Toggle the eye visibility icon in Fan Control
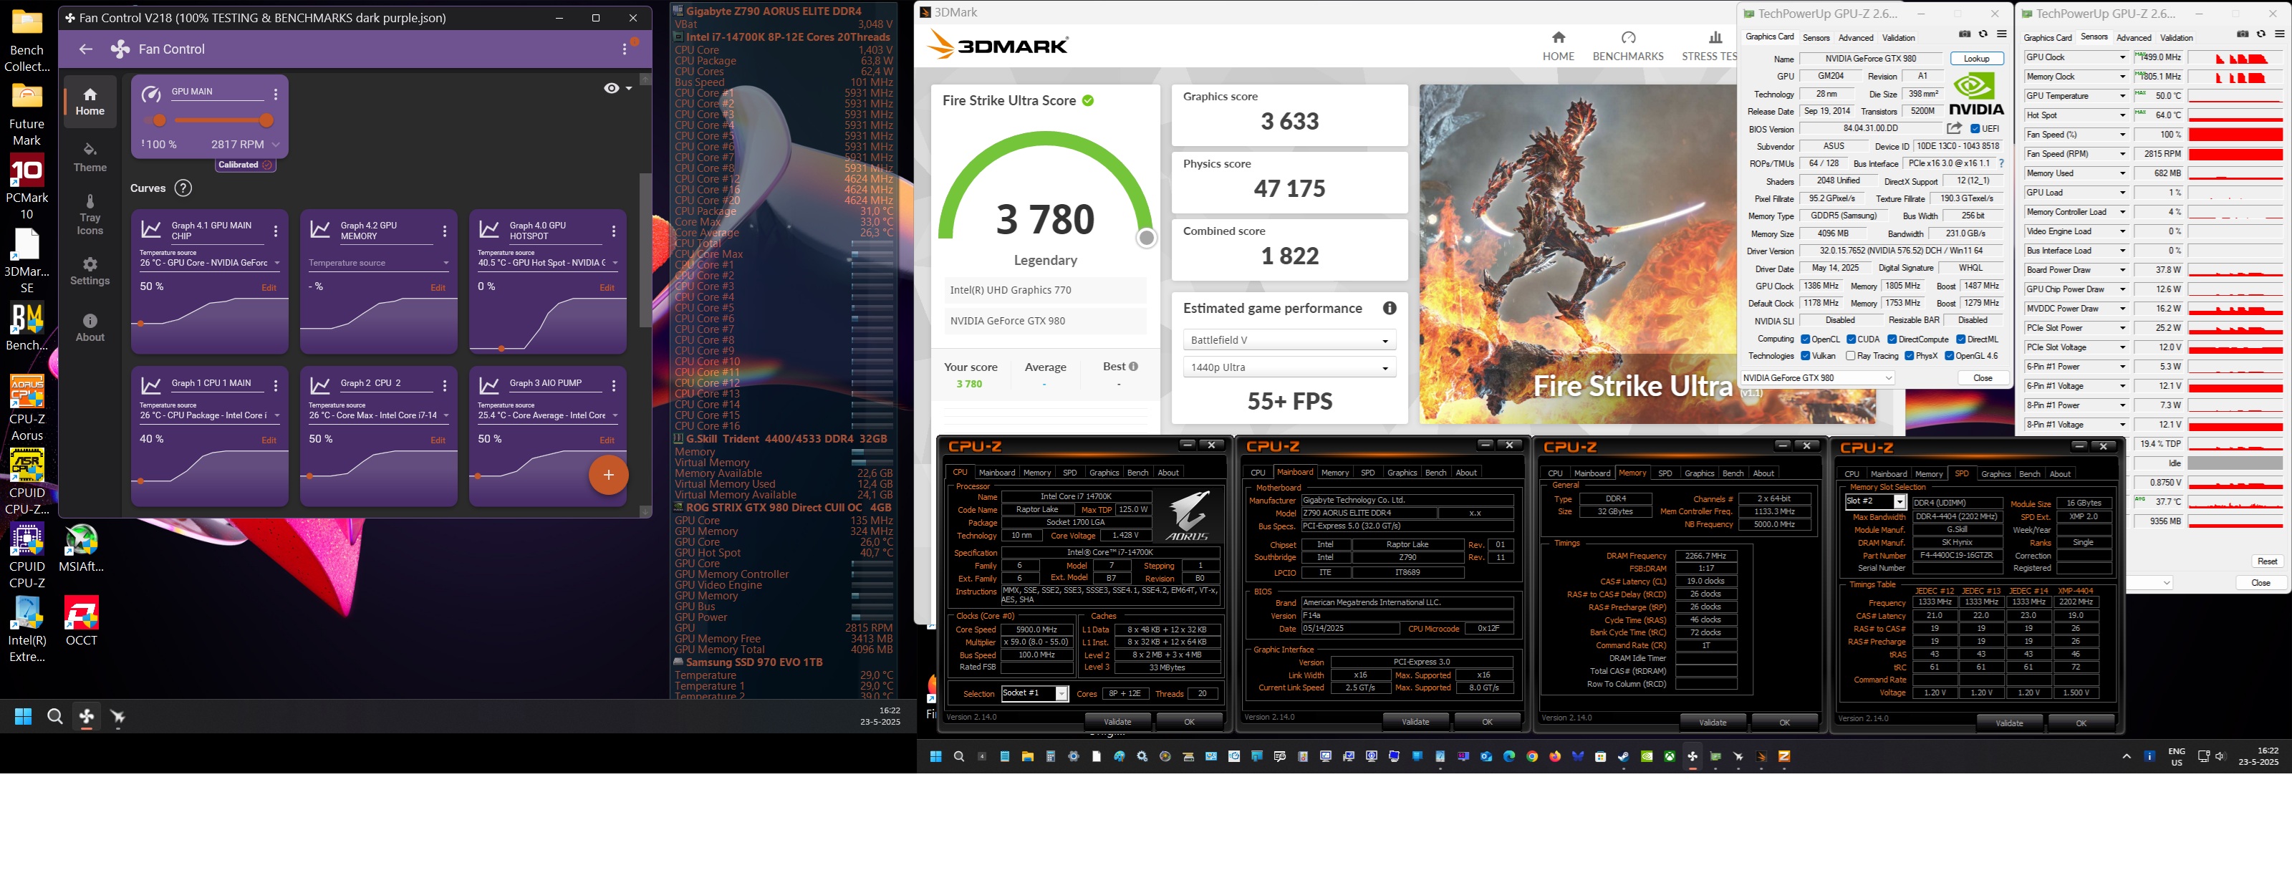 pos(611,88)
